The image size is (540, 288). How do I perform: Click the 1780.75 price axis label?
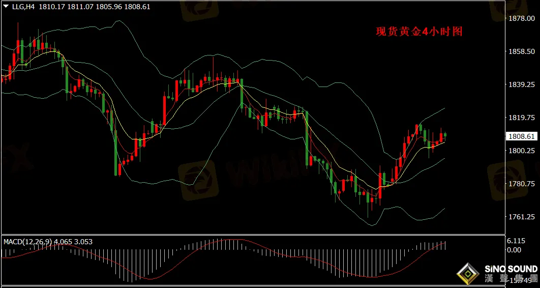tap(522, 184)
